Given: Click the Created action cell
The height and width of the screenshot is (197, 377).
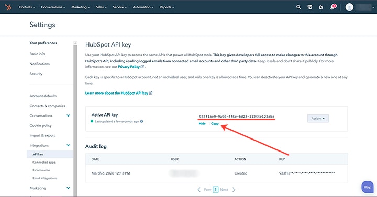Looking at the screenshot, I should [x=241, y=173].
